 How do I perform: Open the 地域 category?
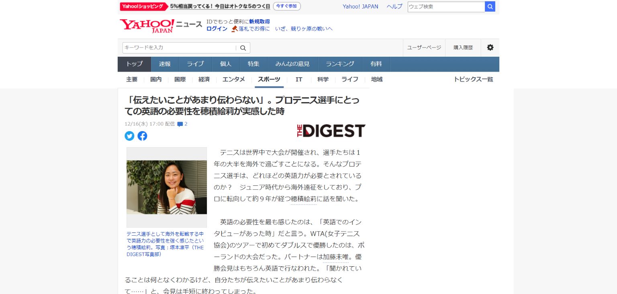point(377,80)
